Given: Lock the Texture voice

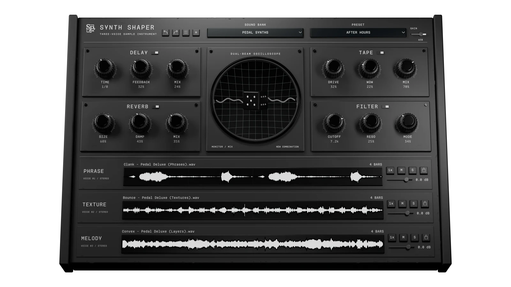Looking at the screenshot, I should tap(425, 203).
